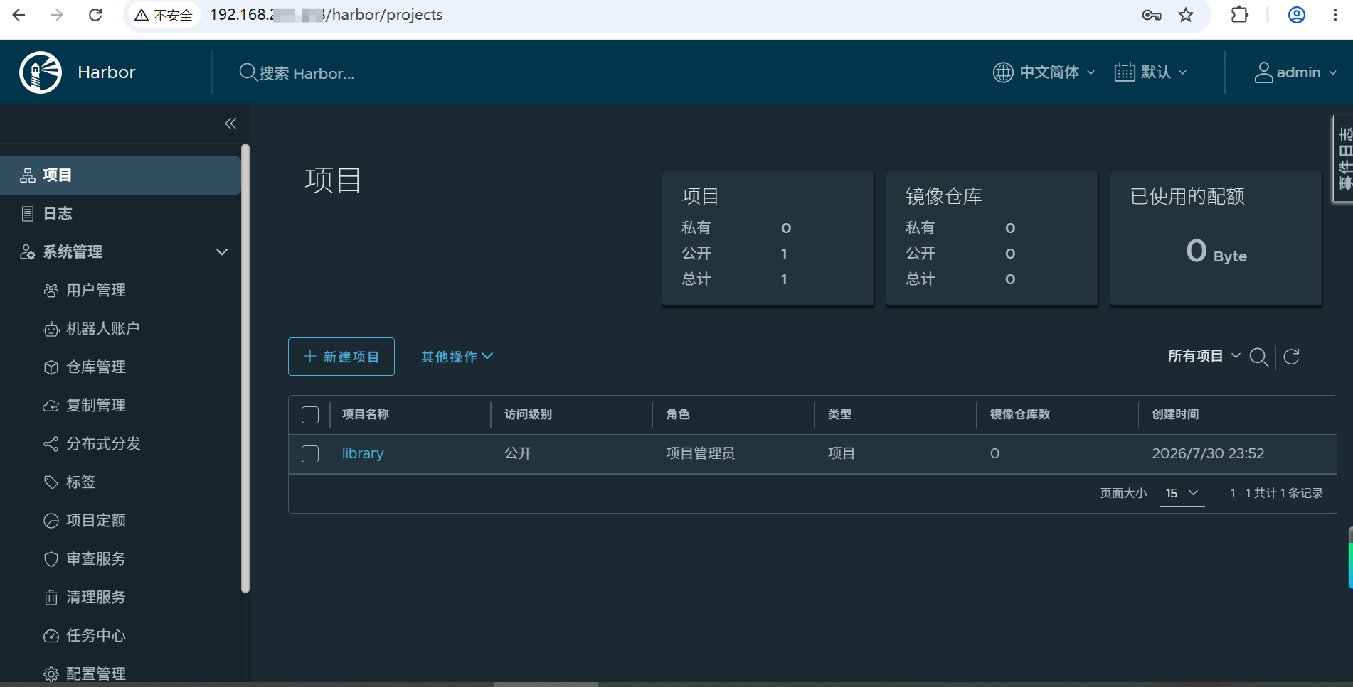Screen dimensions: 1353x687
Task: Open browser extensions puzzle icon
Action: (x=1240, y=15)
